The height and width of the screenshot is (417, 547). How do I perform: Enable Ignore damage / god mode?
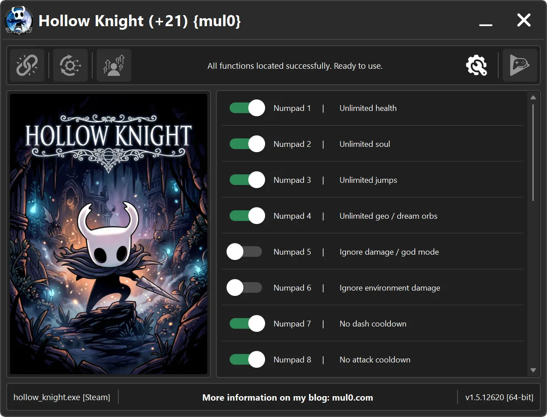pyautogui.click(x=244, y=252)
